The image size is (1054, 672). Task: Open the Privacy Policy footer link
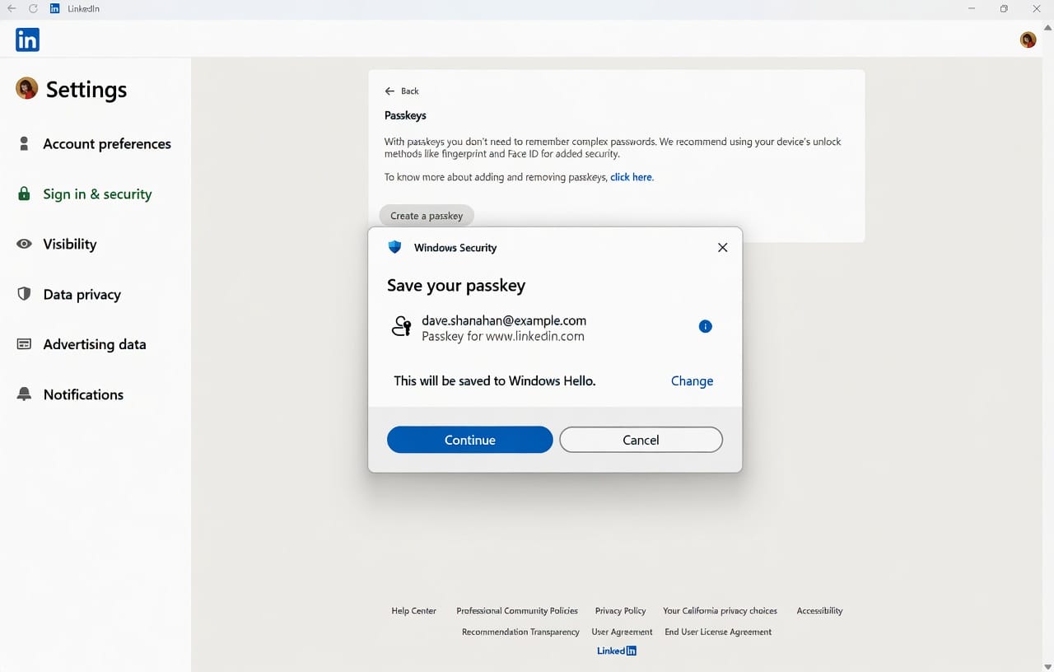pyautogui.click(x=620, y=610)
